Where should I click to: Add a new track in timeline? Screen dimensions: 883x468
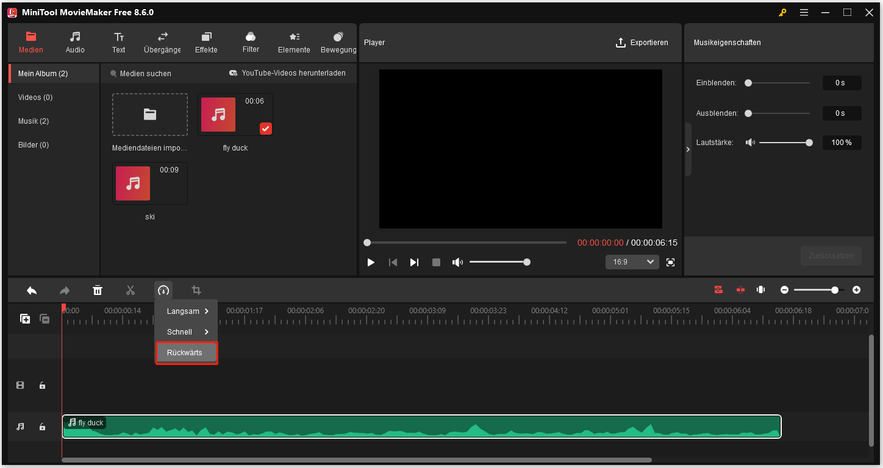[25, 319]
